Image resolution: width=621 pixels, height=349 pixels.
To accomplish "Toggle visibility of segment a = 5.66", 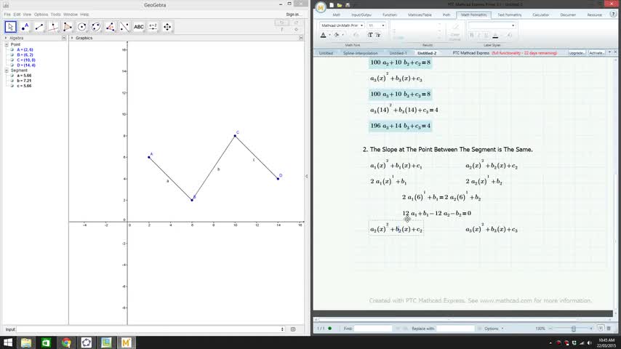I will coord(12,76).
